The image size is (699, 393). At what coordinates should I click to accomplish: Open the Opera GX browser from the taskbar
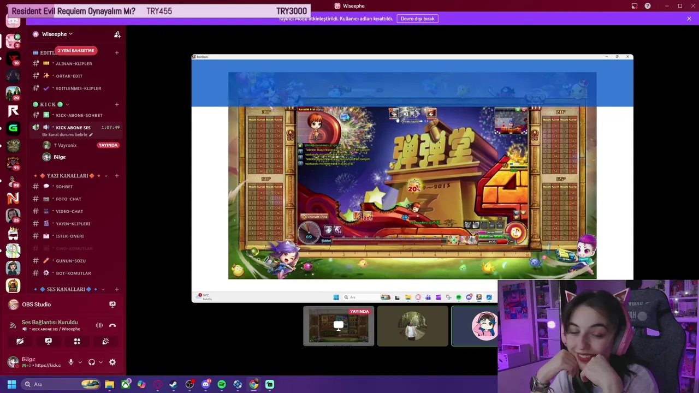pos(158,384)
